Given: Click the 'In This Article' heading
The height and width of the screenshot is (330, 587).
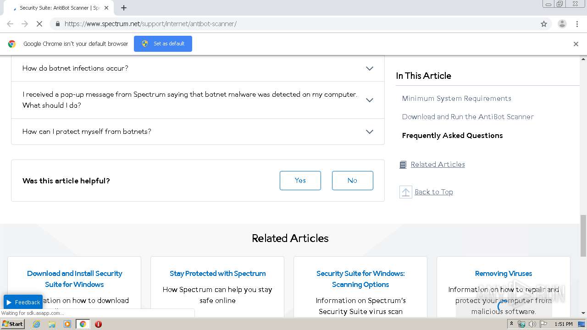Looking at the screenshot, I should coord(423,76).
